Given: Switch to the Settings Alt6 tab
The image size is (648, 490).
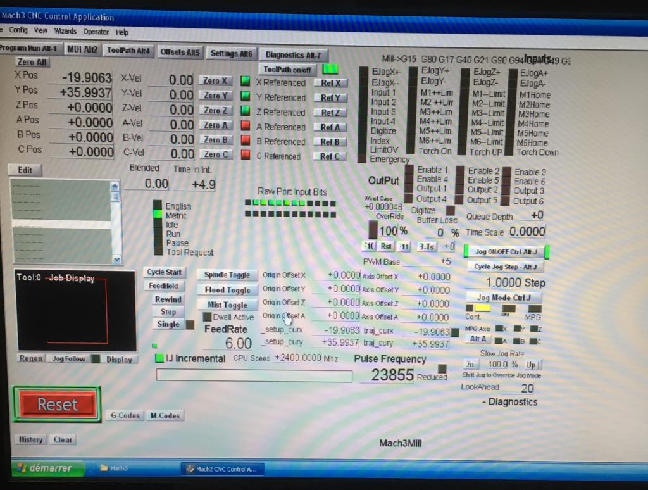Looking at the screenshot, I should coord(231,53).
